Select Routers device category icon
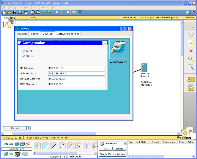 [6, 144]
